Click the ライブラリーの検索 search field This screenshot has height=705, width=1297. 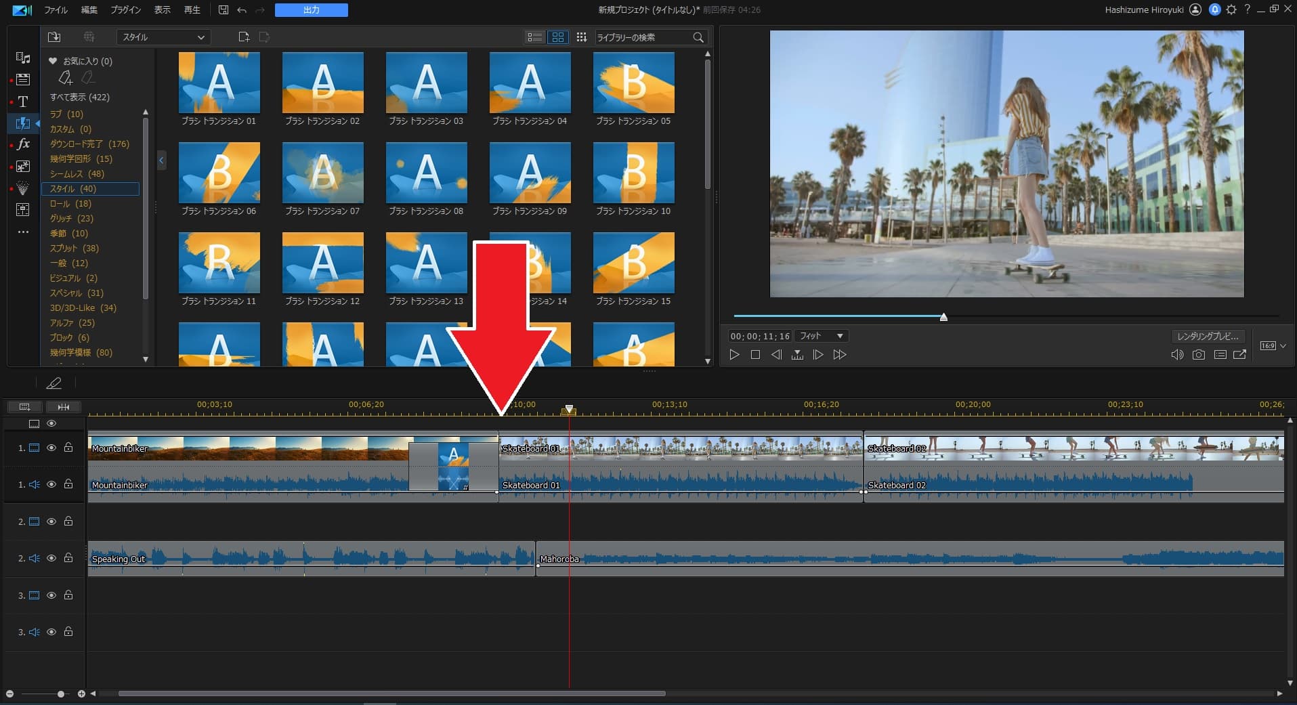pos(643,37)
